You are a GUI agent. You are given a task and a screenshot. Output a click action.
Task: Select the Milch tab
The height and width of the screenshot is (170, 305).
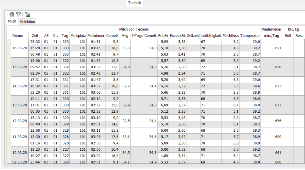pos(12,21)
